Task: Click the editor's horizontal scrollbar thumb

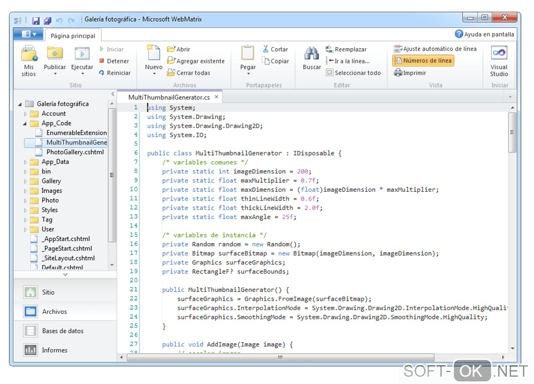Action: click(280, 357)
